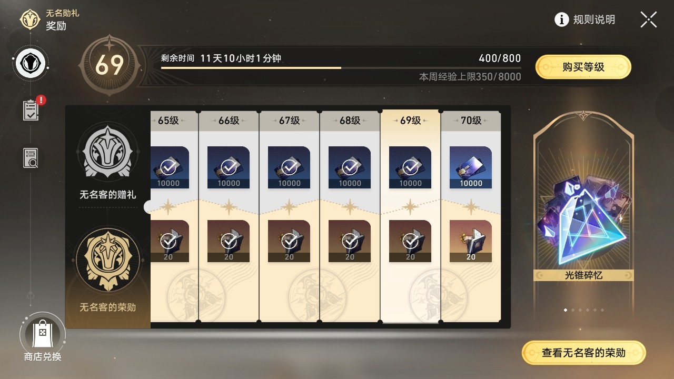Open the rewards tab icon in sidebar
Viewport: 674px width, 379px height.
pyautogui.click(x=31, y=64)
